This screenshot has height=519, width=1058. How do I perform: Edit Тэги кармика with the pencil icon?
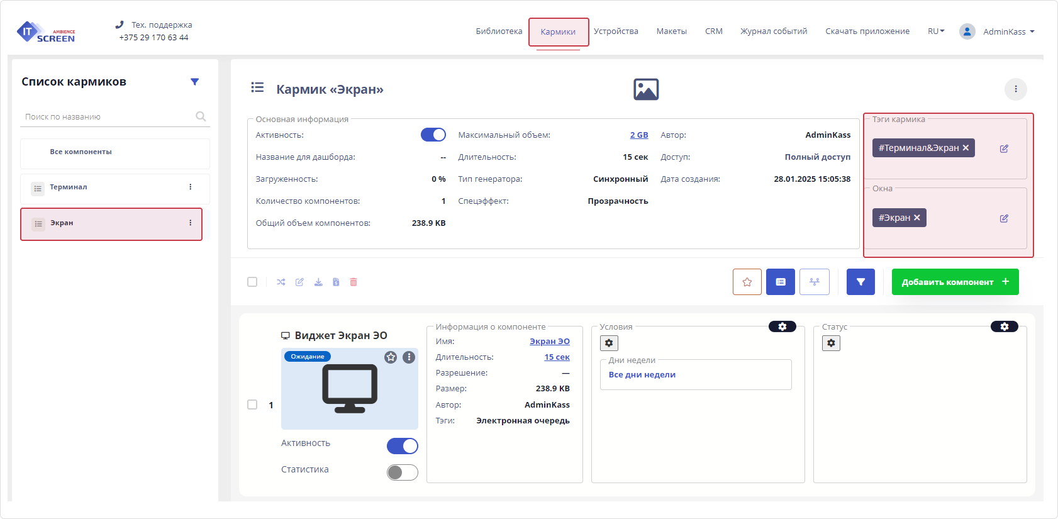point(1004,148)
